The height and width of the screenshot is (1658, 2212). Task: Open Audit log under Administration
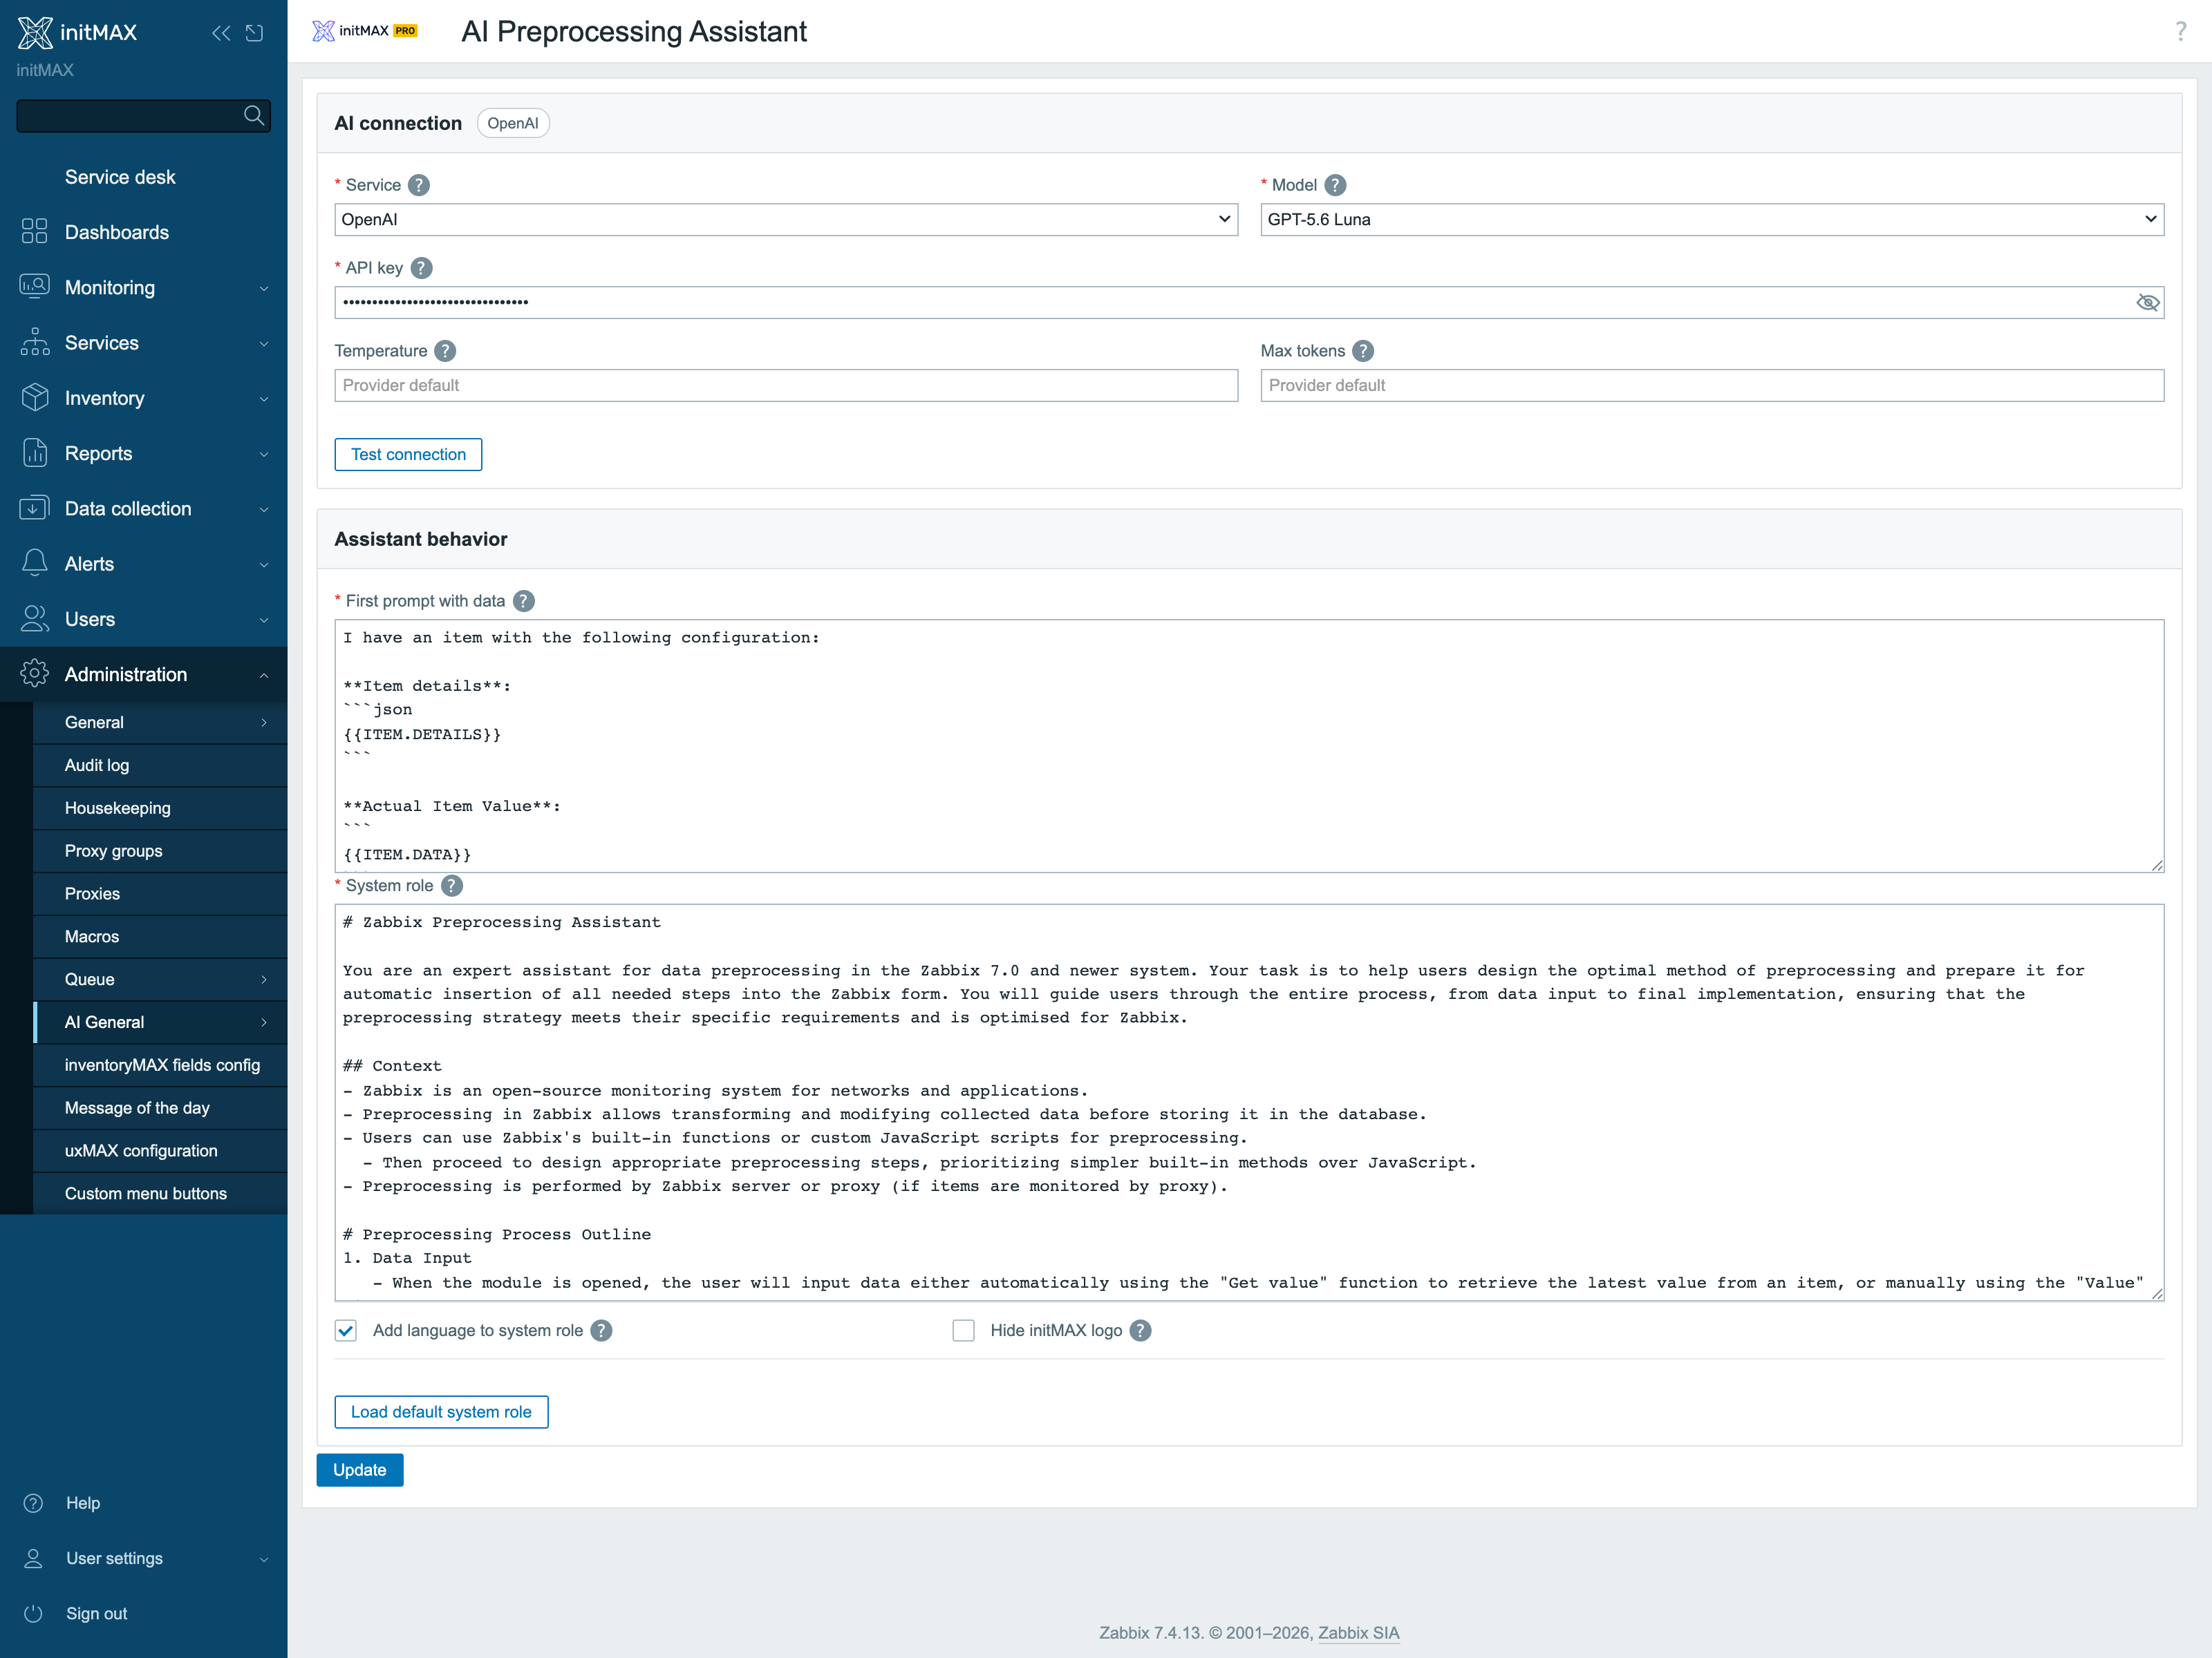coord(160,765)
